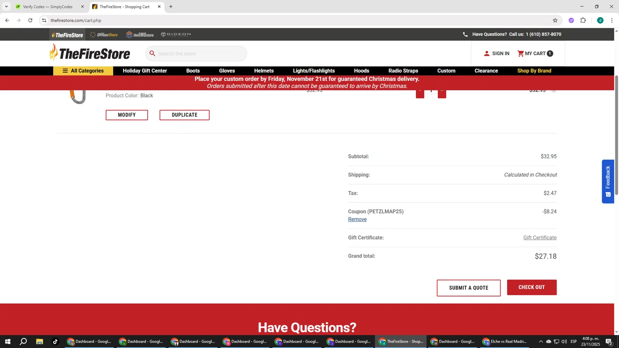Click the Grand total amount $27.18
The height and width of the screenshot is (348, 619).
click(546, 256)
